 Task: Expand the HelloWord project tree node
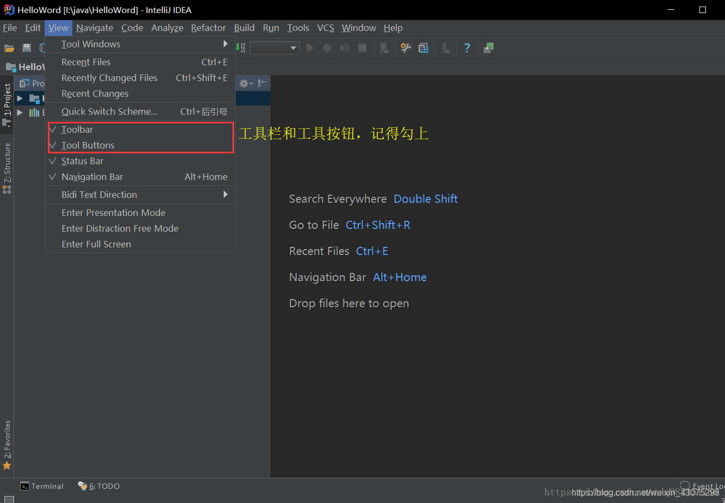tap(20, 98)
